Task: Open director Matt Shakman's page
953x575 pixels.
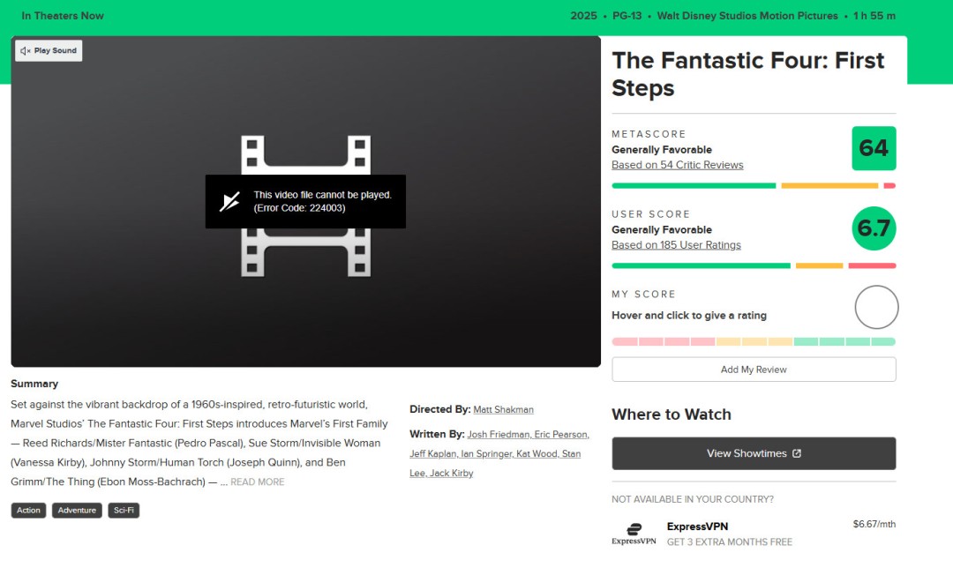Action: [503, 410]
